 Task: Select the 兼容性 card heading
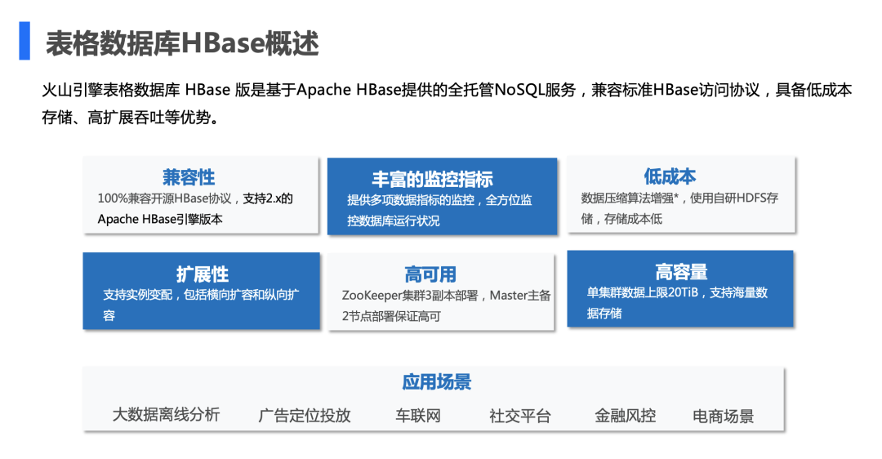[189, 177]
